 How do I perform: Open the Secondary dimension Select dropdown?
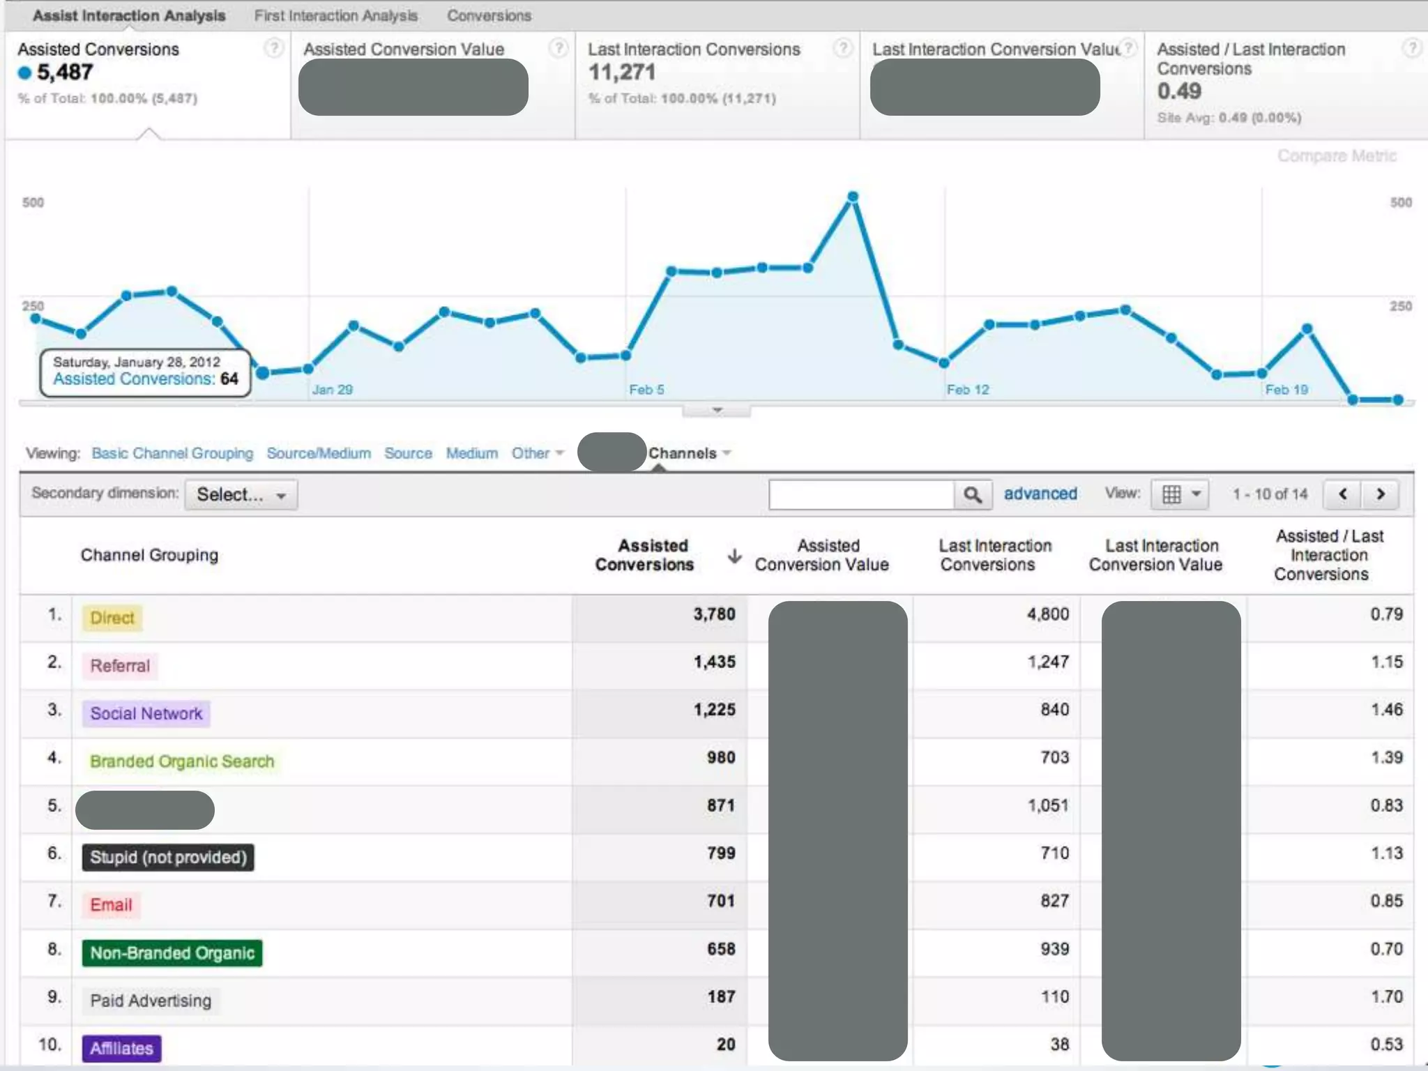coord(241,495)
